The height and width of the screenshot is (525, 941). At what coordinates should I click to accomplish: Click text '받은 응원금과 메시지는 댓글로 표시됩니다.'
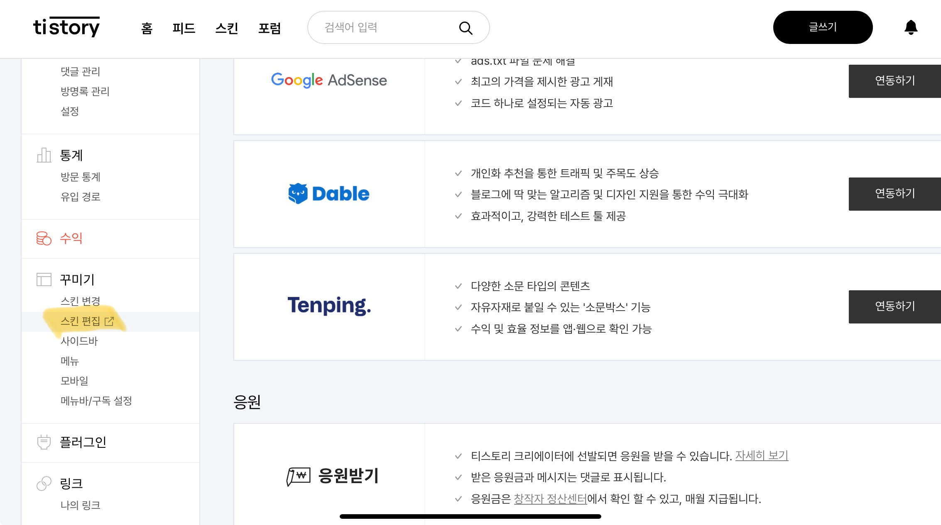tap(568, 477)
